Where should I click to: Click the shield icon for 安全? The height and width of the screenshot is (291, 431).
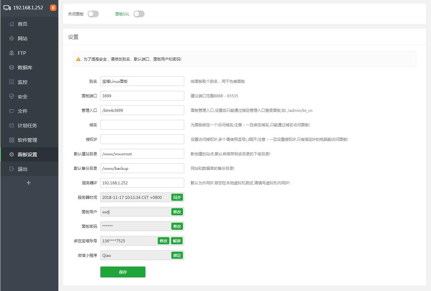[12, 96]
